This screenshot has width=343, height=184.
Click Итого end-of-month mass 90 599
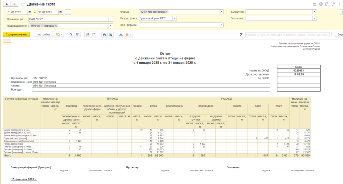pos(305,155)
